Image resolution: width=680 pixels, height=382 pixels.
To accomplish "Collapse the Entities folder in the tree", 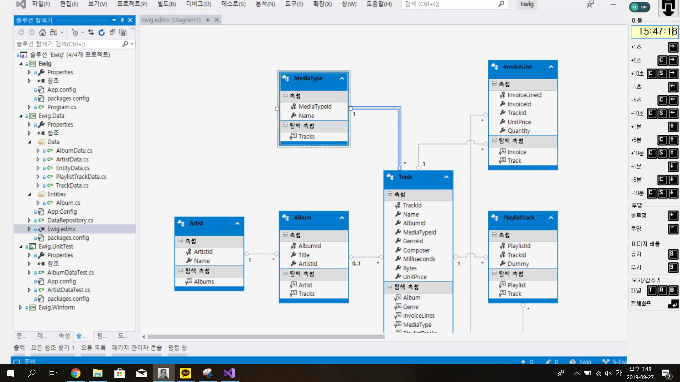I will (29, 194).
